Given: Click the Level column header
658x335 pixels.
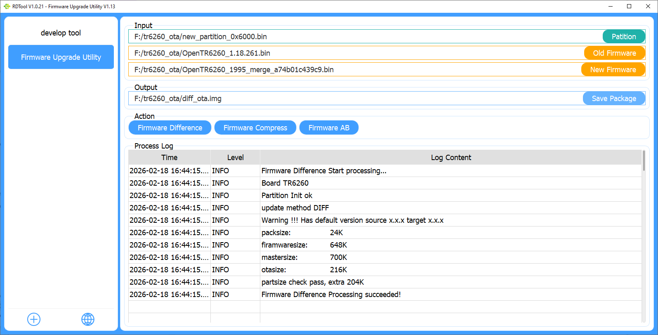Looking at the screenshot, I should [235, 157].
